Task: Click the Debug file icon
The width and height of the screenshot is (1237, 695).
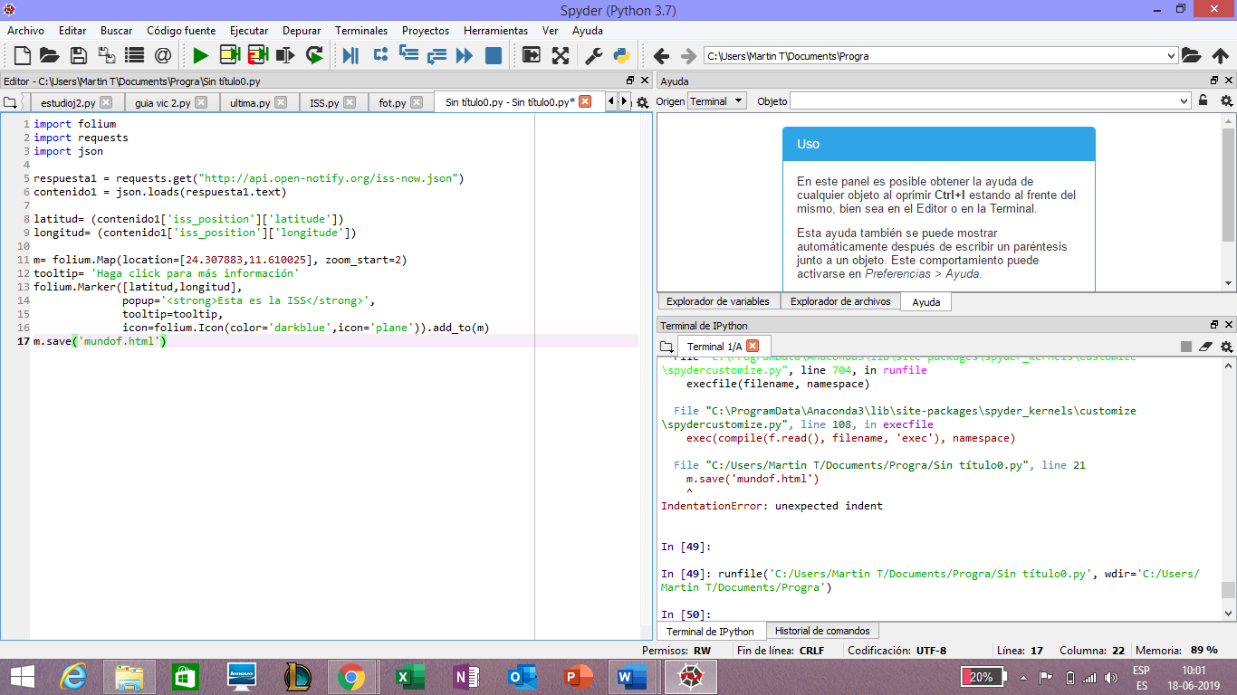Action: (350, 55)
